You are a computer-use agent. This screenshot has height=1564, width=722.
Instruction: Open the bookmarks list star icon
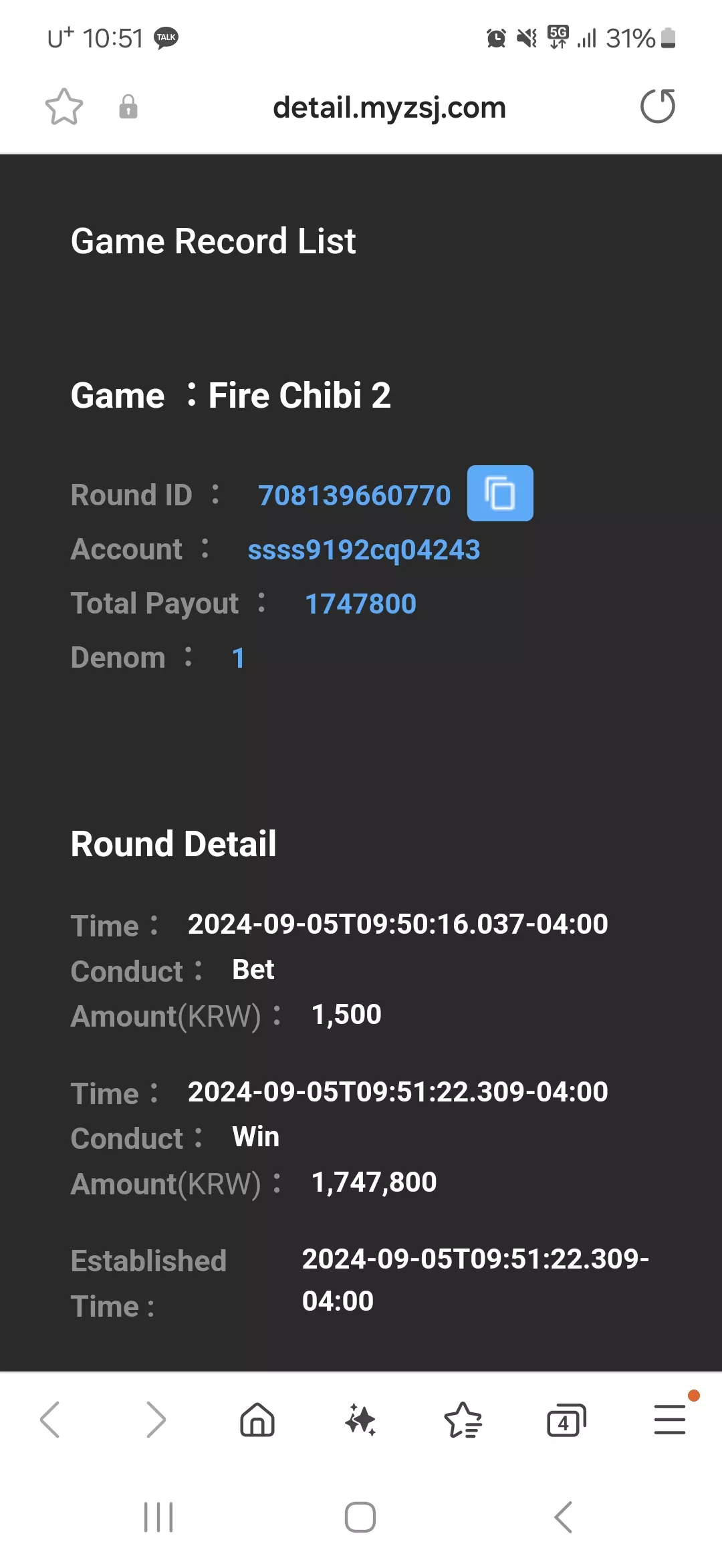tap(463, 1419)
